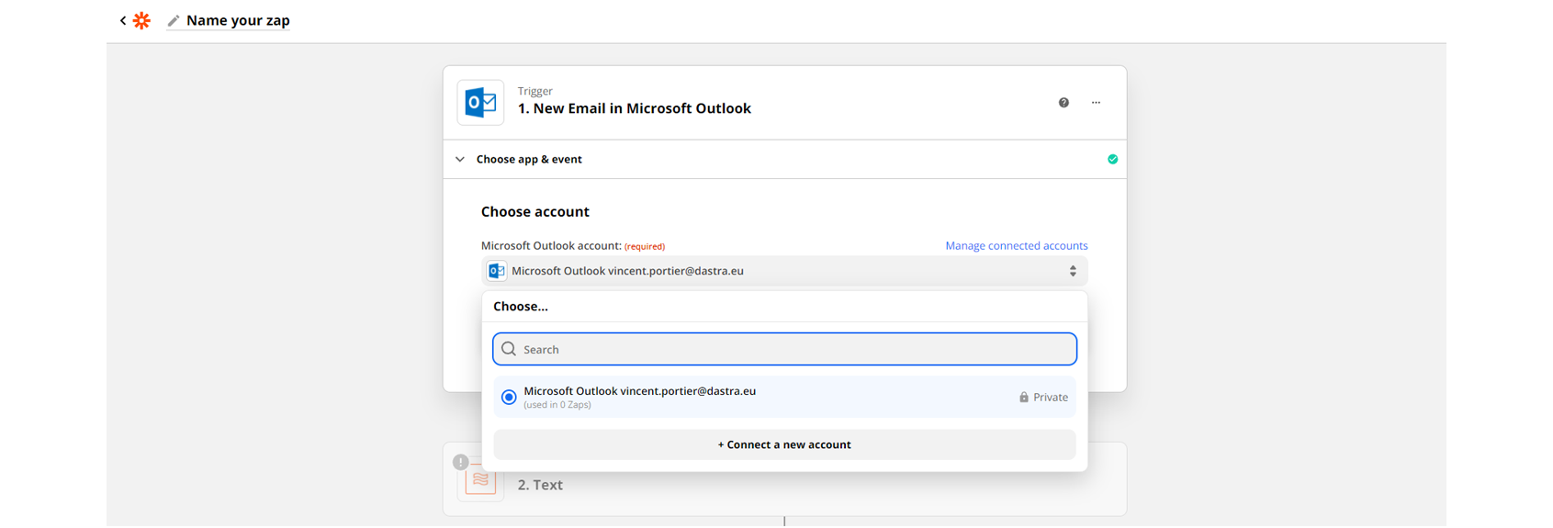Click the warning icon on step 2
Image resolution: width=1553 pixels, height=528 pixels.
coord(460,462)
